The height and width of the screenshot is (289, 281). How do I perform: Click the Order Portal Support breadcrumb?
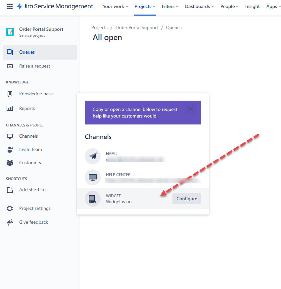click(x=137, y=28)
